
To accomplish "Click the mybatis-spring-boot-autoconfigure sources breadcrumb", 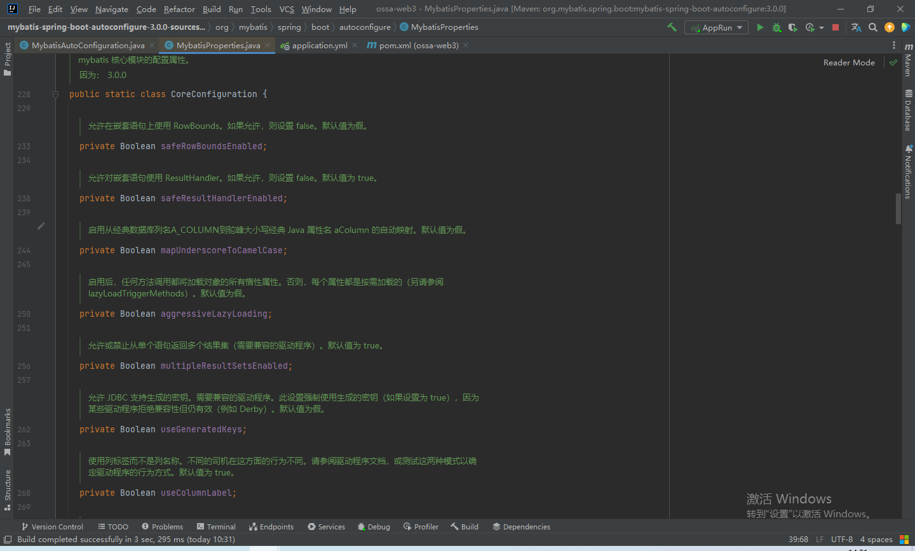I will click(106, 27).
